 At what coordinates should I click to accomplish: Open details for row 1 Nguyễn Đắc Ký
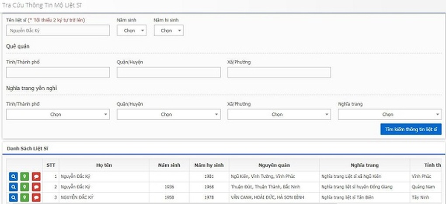pos(13,177)
